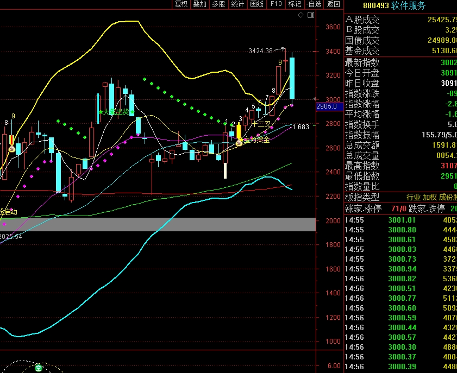The image size is (457, 373).
Task: Click the green 空 circle indicator
Action: (39, 368)
